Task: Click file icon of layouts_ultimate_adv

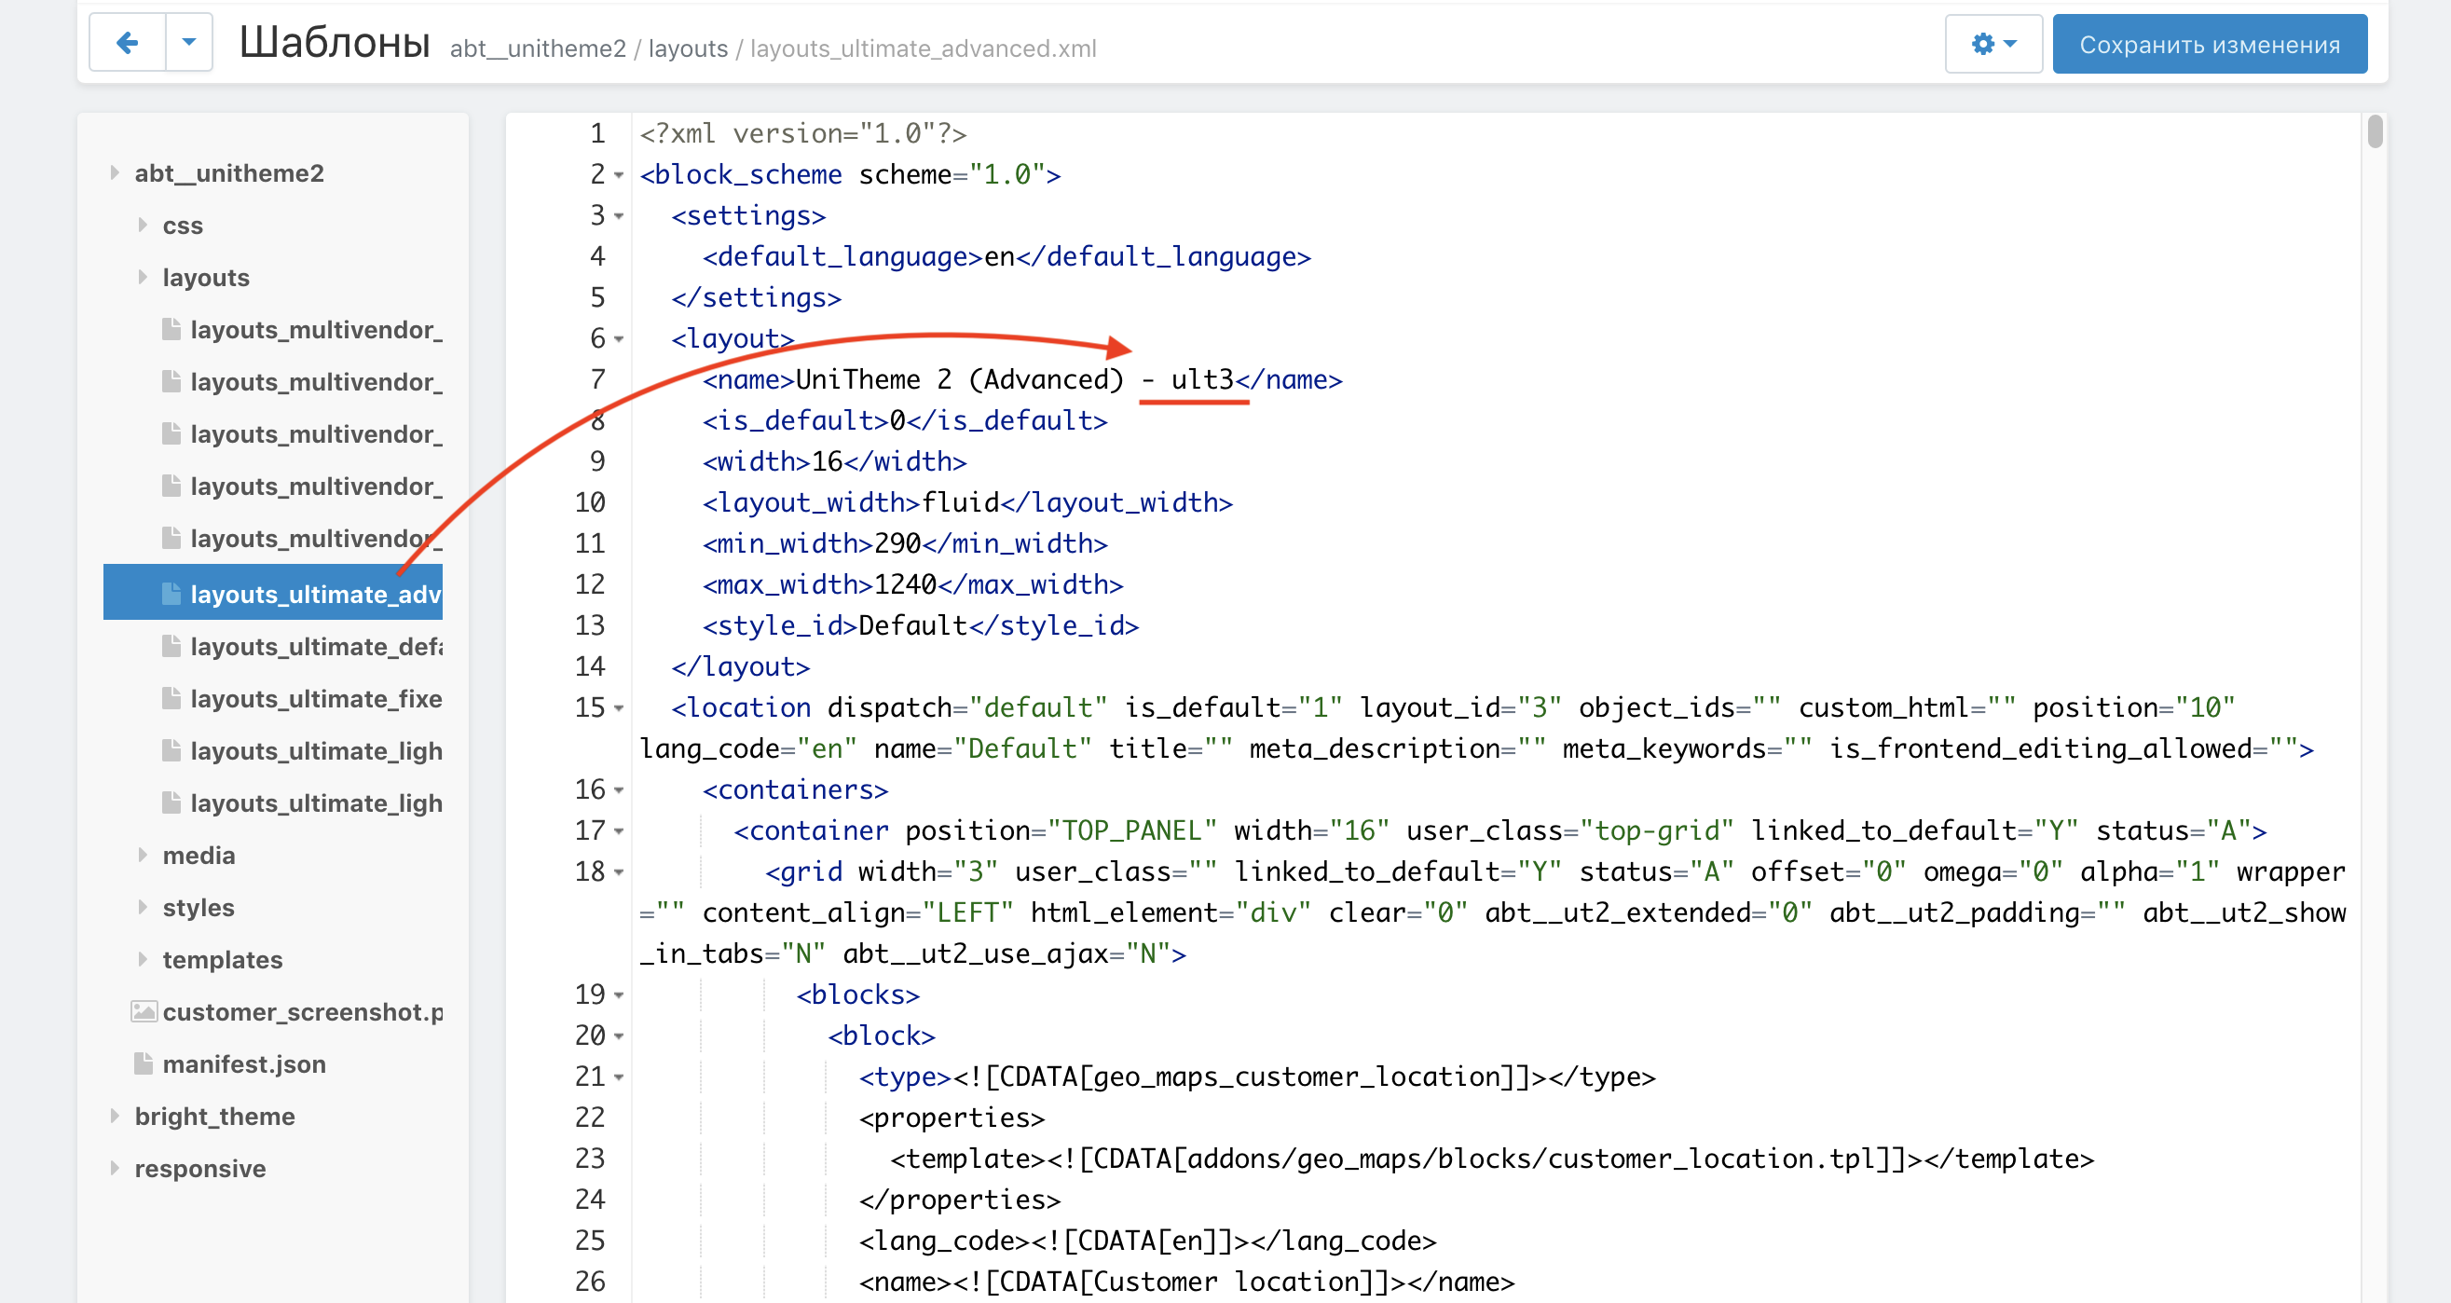Action: (x=171, y=593)
